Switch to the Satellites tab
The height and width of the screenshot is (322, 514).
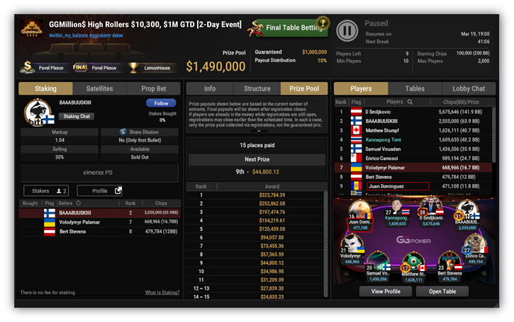99,88
